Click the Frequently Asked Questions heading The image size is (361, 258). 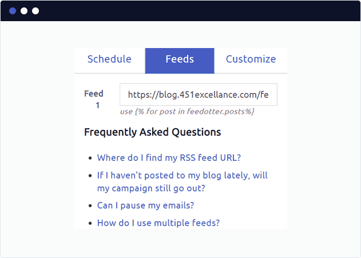pos(152,132)
